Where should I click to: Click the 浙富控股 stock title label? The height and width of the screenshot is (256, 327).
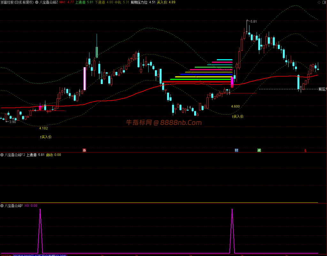7,2
